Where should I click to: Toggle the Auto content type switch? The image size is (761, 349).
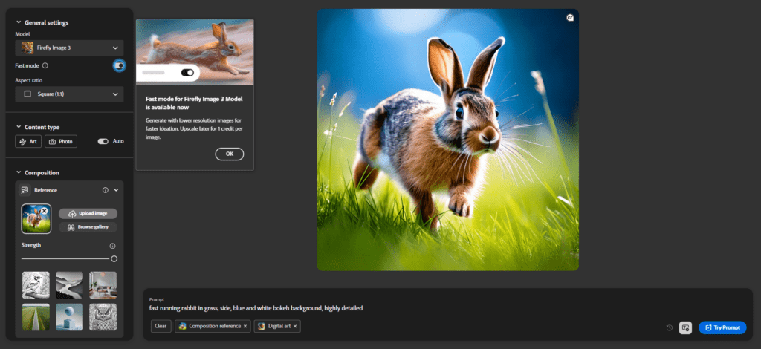click(103, 141)
